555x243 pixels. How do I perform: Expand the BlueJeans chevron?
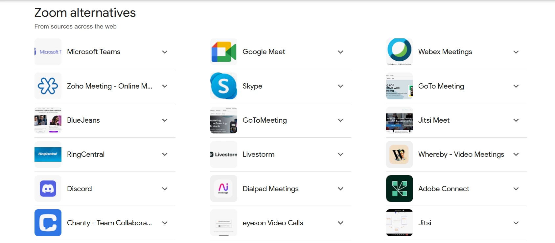(165, 120)
